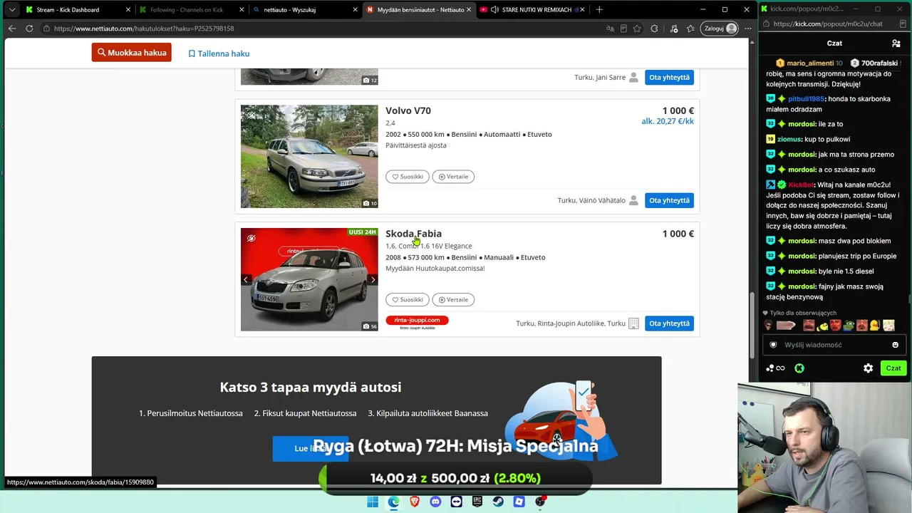Click Jani Sarre seller profile icon
The height and width of the screenshot is (513, 912).
tap(633, 77)
